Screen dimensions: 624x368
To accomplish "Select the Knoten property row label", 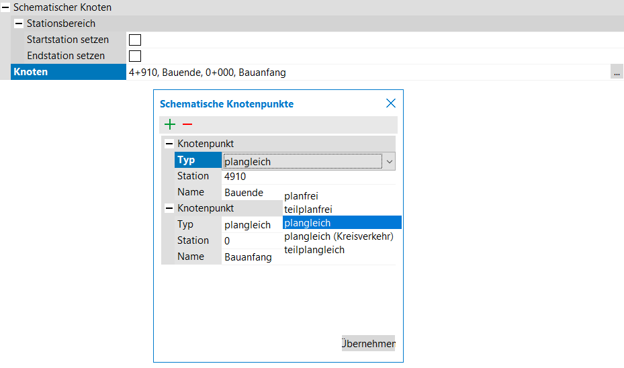I will (69, 72).
